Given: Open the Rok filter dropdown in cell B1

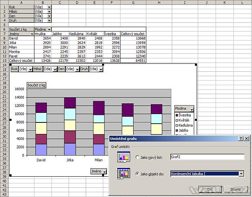Looking at the screenshot, I should pos(49,7).
